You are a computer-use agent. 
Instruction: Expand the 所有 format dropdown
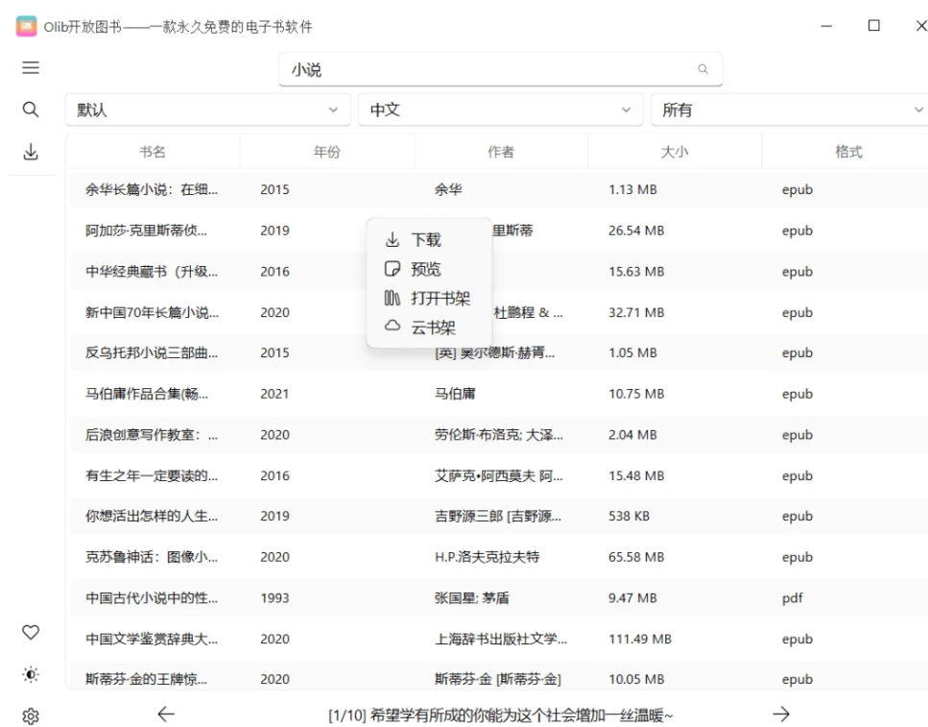click(789, 110)
